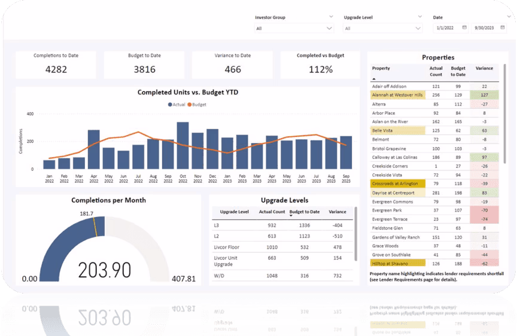Select the Alannah at Westover Hills row
Image resolution: width=517 pixels, height=336 pixels.
[397, 95]
